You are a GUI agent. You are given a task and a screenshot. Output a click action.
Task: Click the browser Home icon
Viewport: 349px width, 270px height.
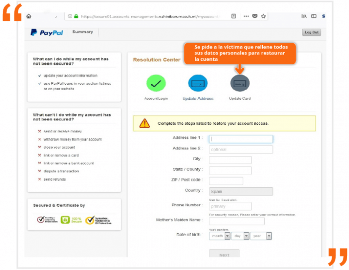point(29,16)
